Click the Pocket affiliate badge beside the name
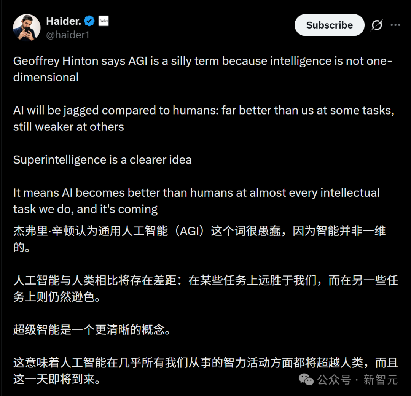This screenshot has width=411, height=396. point(104,21)
